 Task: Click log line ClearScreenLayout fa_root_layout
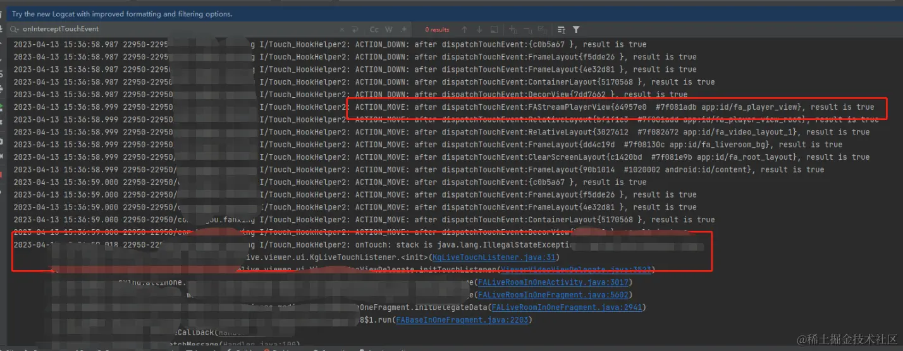point(441,157)
